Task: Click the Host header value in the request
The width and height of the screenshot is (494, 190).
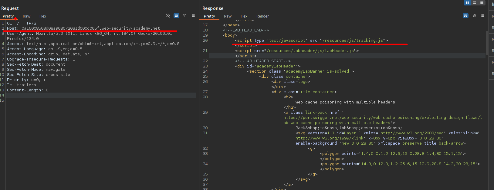Action: click(90, 28)
